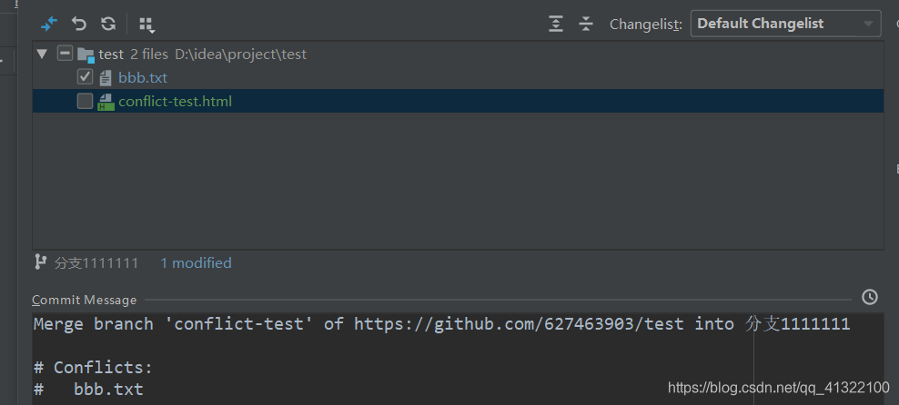Click the Rollback undo arrow icon
The height and width of the screenshot is (405, 899).
79,24
